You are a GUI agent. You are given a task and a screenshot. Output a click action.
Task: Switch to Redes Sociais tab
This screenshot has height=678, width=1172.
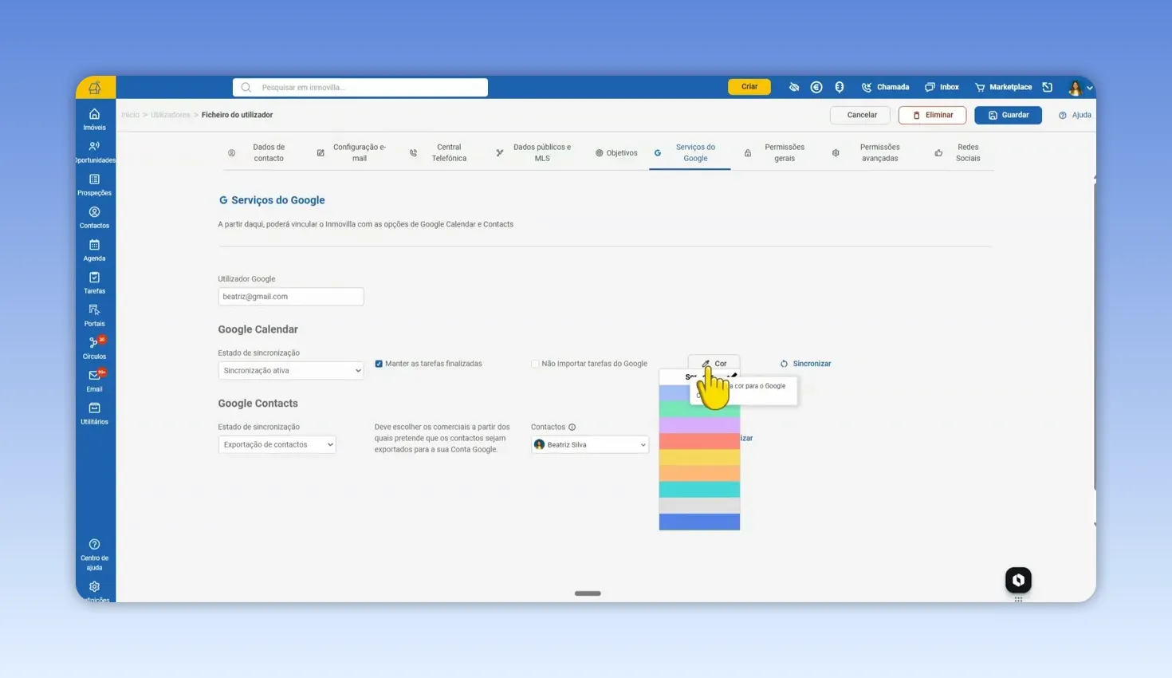tap(959, 152)
